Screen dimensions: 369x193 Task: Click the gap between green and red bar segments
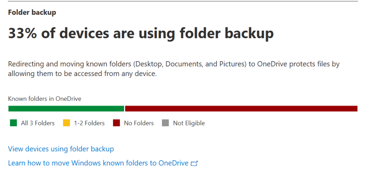coord(124,109)
